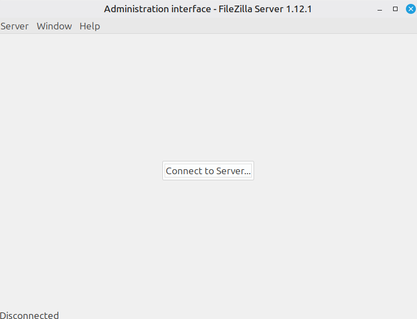This screenshot has width=417, height=319.
Task: Start a server connection with Connect button
Action: coord(208,171)
